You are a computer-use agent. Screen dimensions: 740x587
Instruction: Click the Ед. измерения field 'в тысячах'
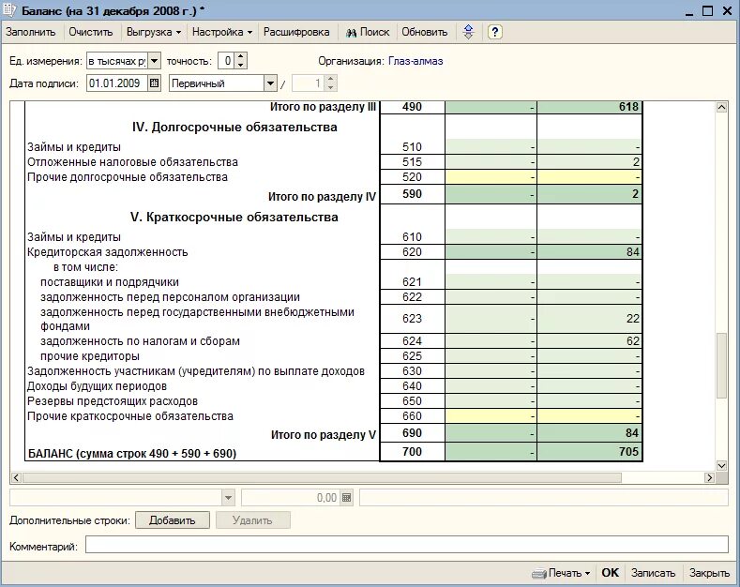(117, 61)
